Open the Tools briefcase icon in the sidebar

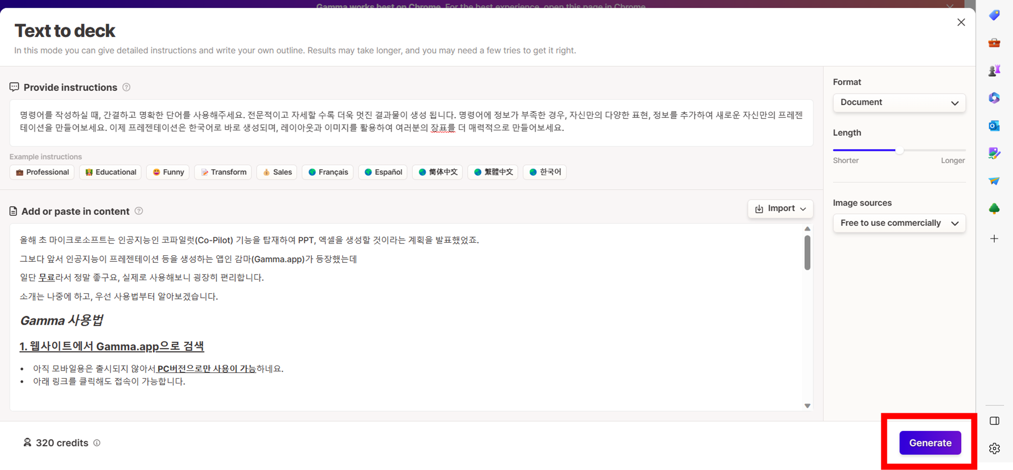tap(994, 43)
